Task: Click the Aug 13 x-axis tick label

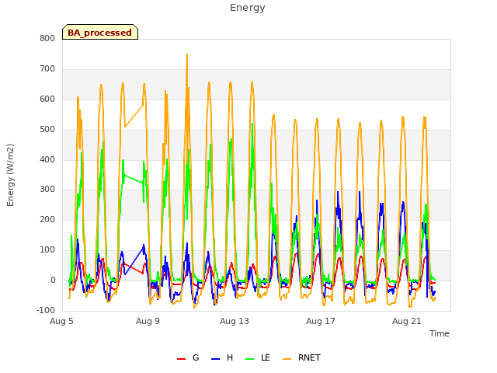Action: coord(235,321)
